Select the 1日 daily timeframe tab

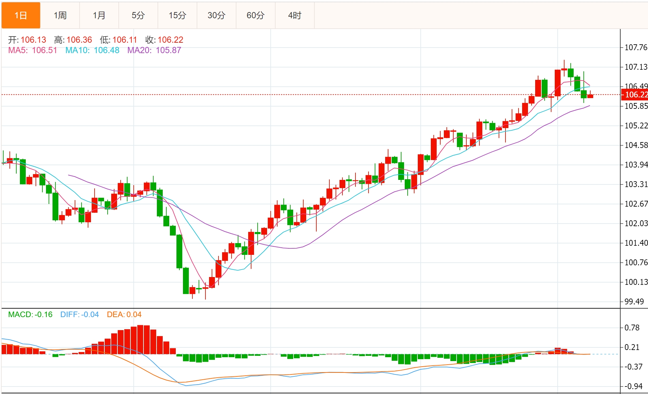(21, 15)
